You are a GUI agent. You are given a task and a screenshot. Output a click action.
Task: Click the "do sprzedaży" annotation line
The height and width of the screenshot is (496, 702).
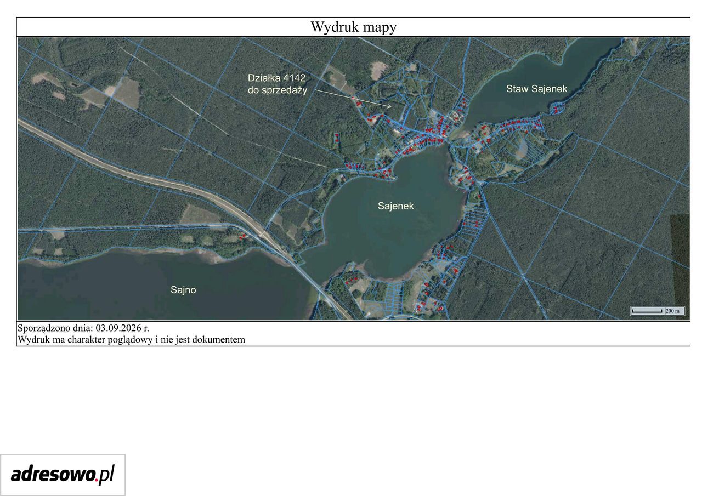click(278, 91)
